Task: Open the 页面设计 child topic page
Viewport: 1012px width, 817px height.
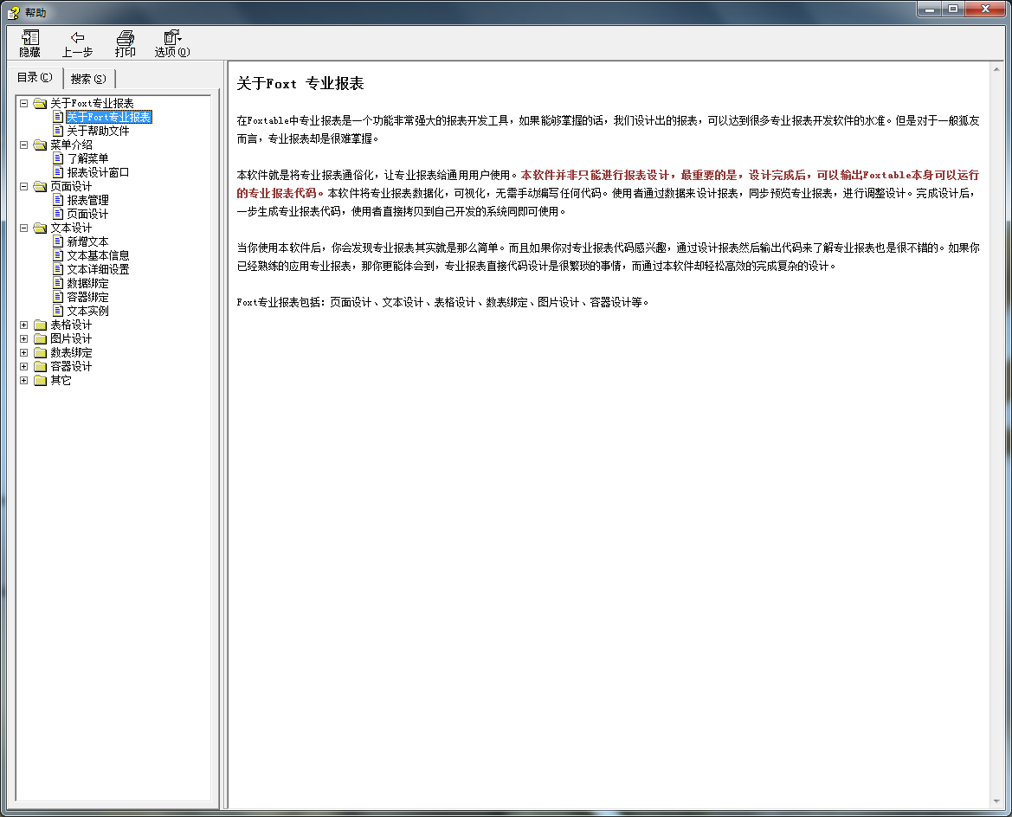Action: [87, 214]
